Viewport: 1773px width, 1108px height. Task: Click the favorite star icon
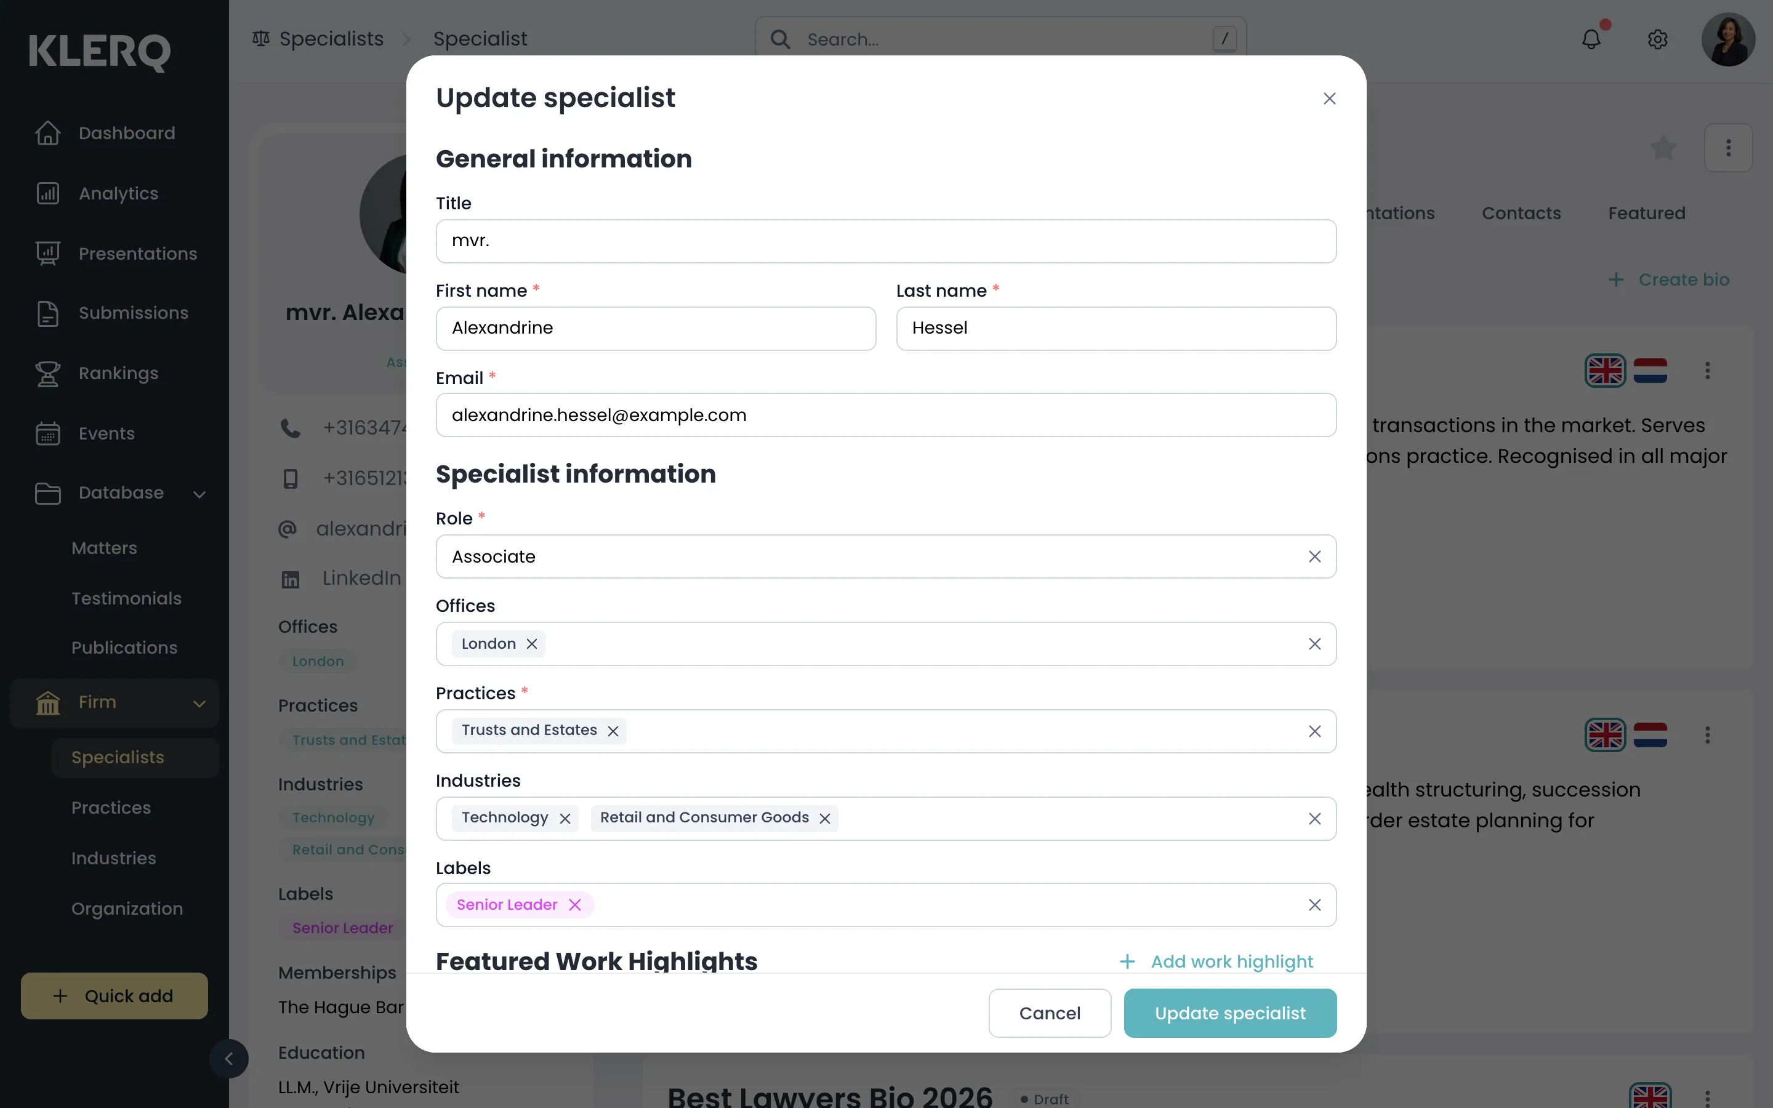point(1663,148)
